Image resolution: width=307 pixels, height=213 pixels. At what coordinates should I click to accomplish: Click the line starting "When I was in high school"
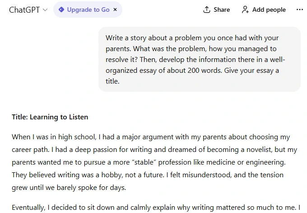151,137
